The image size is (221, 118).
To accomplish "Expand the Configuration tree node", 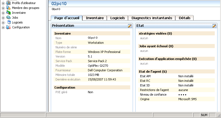I will pyautogui.click(x=3, y=27).
